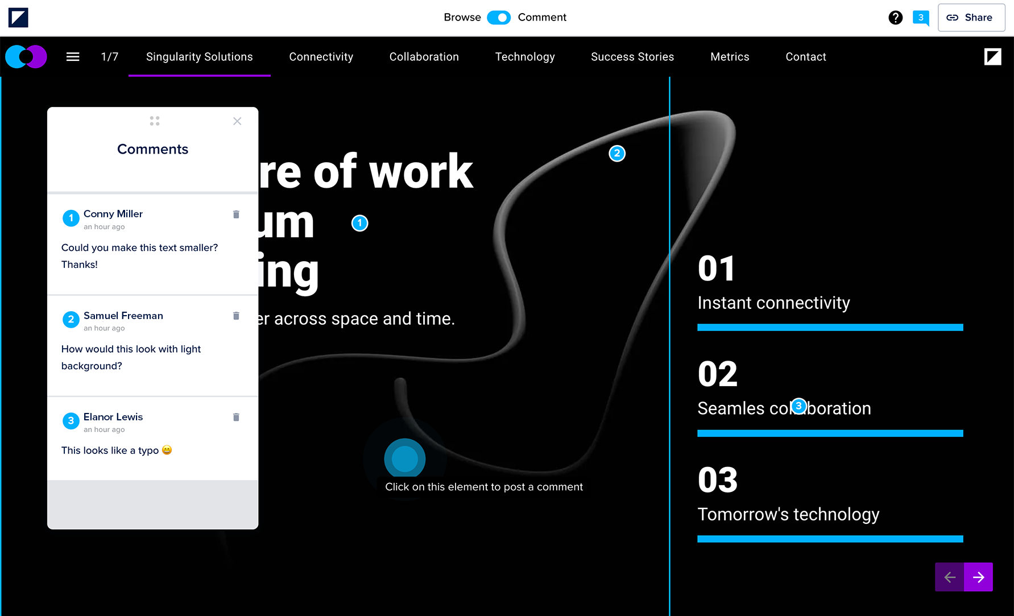This screenshot has width=1014, height=616.
Task: Click the help question mark icon
Action: point(895,18)
